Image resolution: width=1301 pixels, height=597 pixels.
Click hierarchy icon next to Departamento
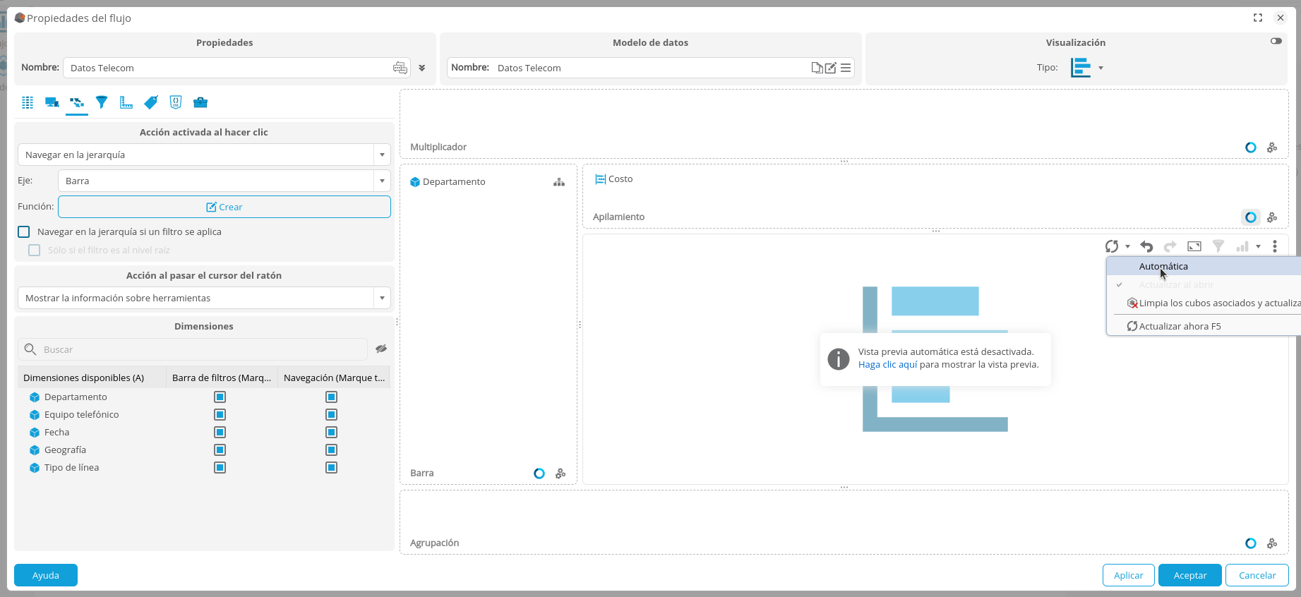pos(559,182)
